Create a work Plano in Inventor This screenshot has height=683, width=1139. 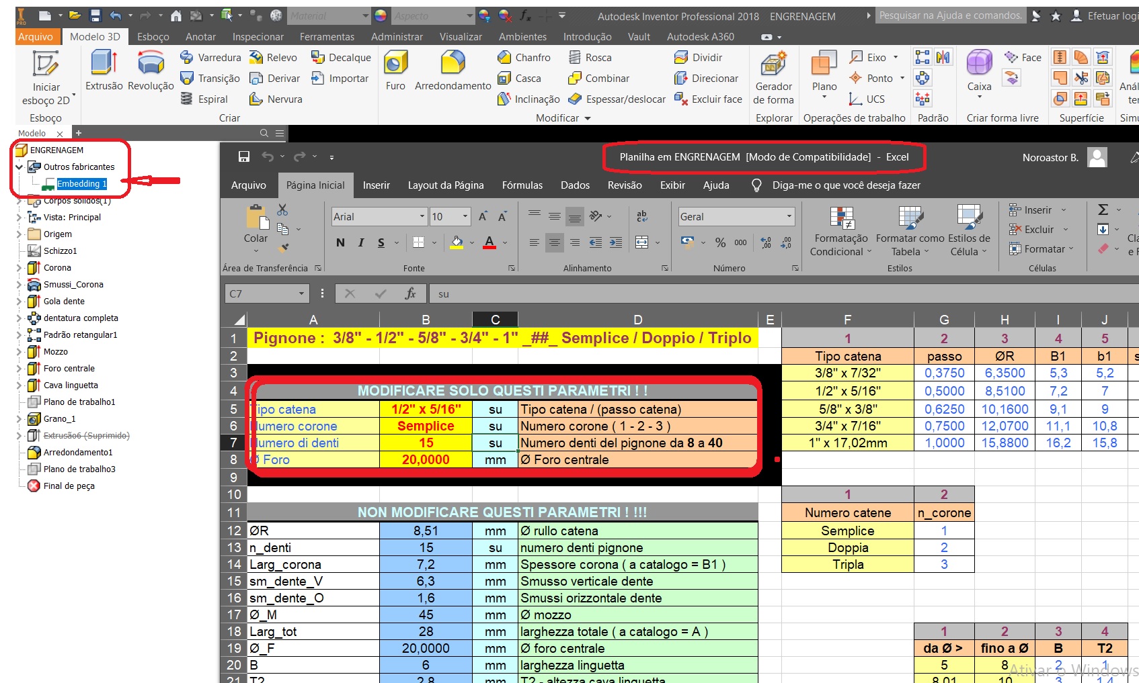click(x=824, y=74)
